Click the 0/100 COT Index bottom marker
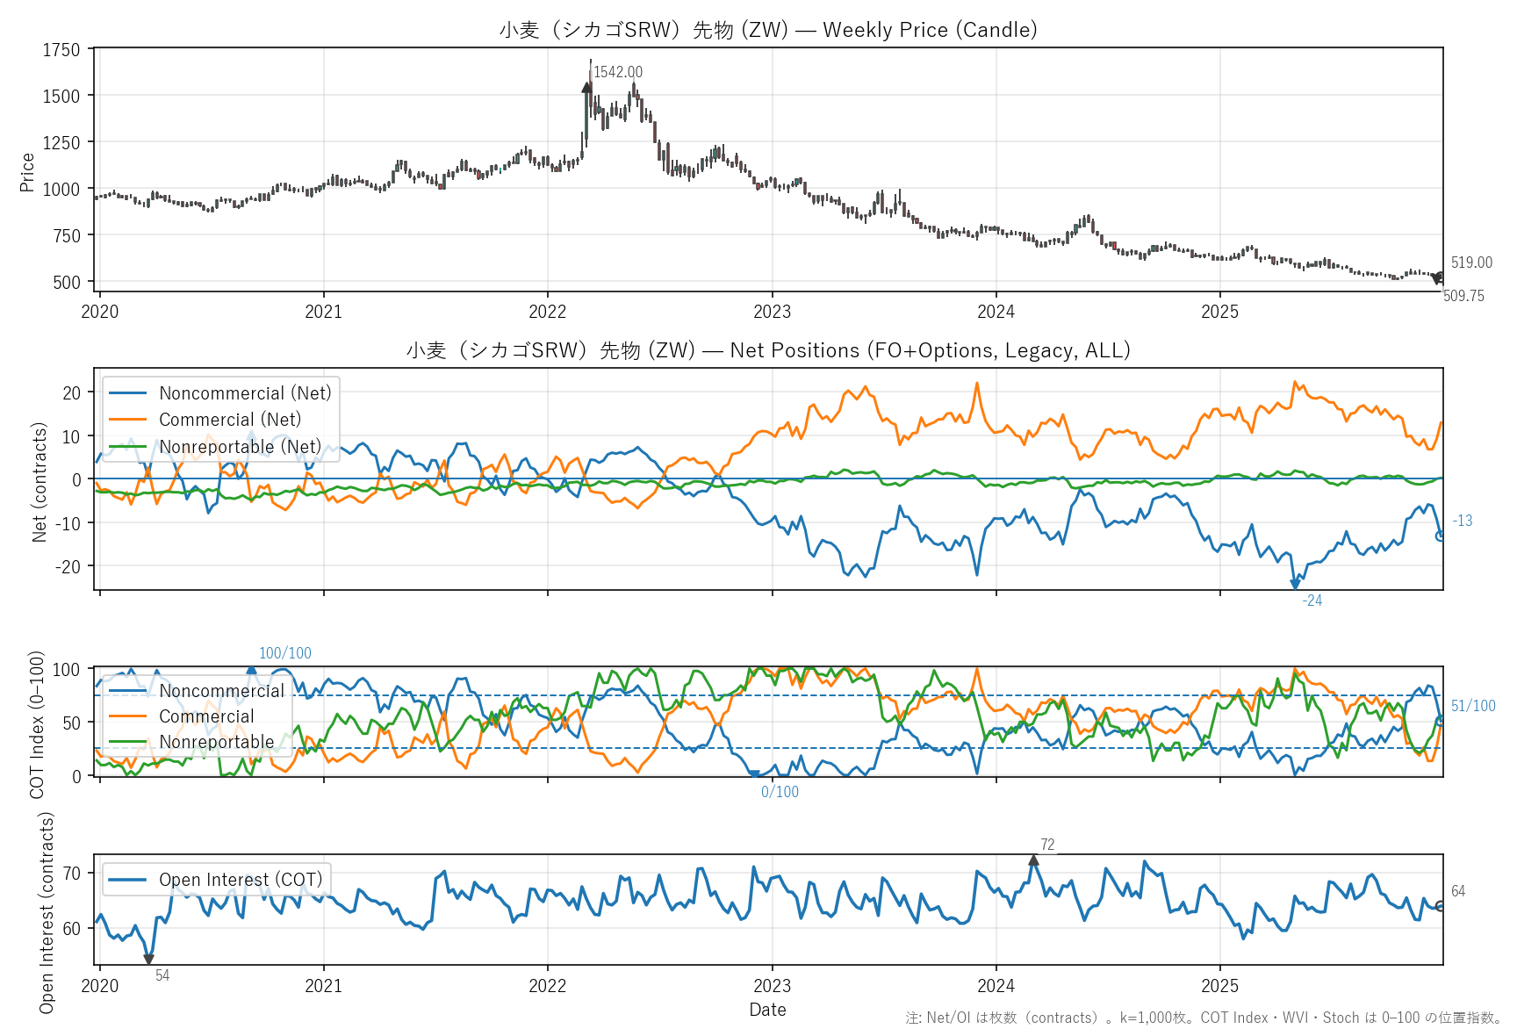The width and height of the screenshot is (1517, 1036). pyautogui.click(x=754, y=774)
